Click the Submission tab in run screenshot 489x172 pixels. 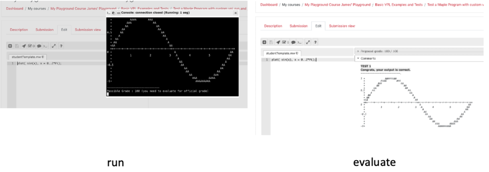44,30
